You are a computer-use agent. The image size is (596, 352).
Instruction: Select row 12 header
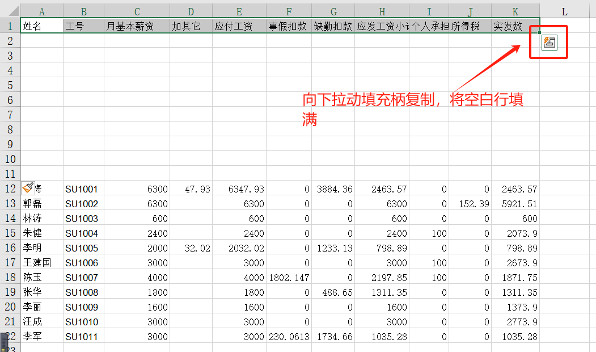click(10, 188)
